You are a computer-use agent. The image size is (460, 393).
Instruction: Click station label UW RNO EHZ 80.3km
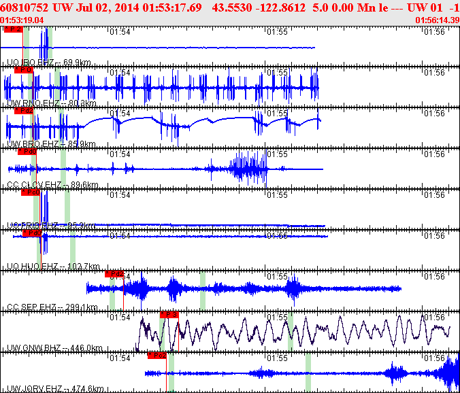[x=51, y=103]
